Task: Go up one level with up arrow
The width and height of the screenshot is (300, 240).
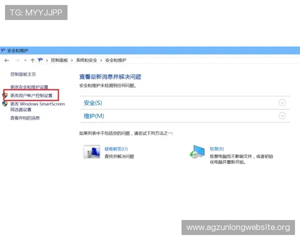Action: 32,60
